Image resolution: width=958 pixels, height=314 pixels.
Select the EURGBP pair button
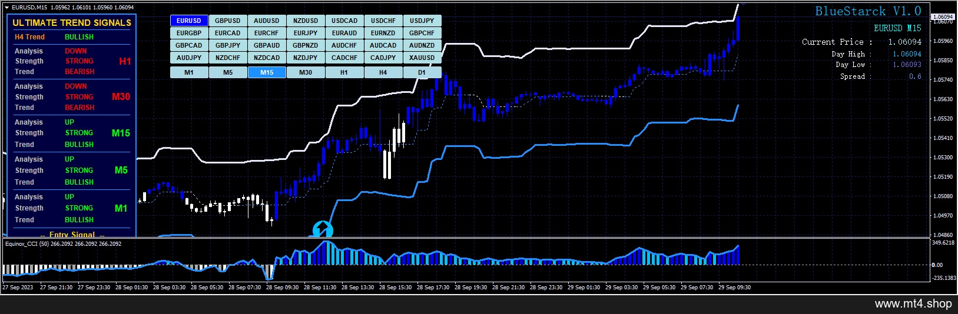pos(189,33)
